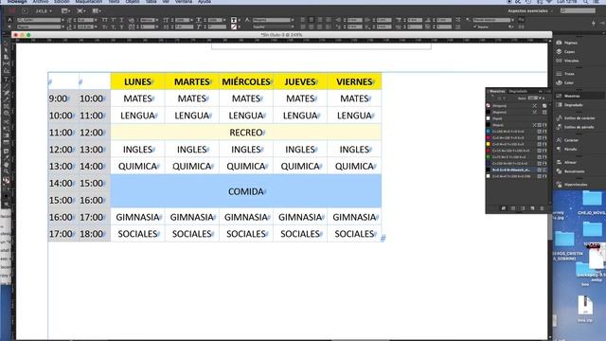This screenshot has width=606, height=341.
Task: Click the MIÉRCOLES header cell
Action: pyautogui.click(x=246, y=81)
